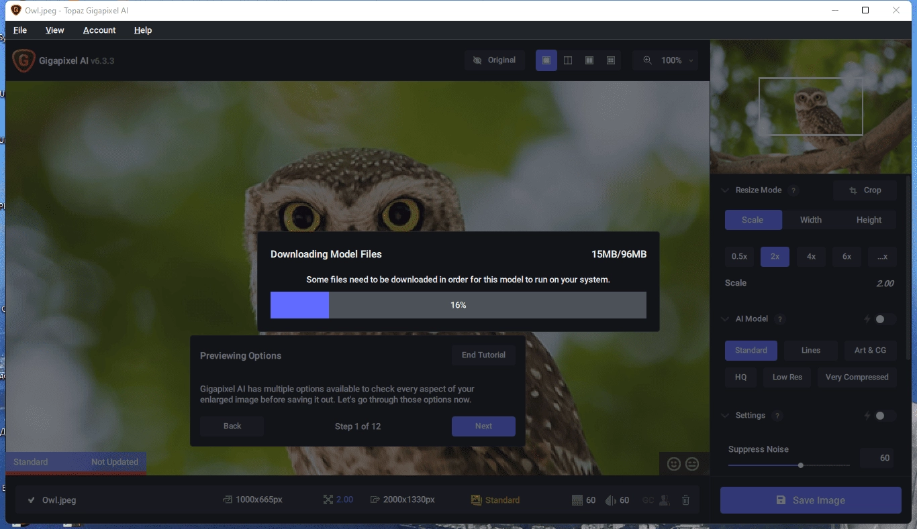Delete Owl.jpeg with the trash icon
The width and height of the screenshot is (917, 529).
tap(685, 500)
